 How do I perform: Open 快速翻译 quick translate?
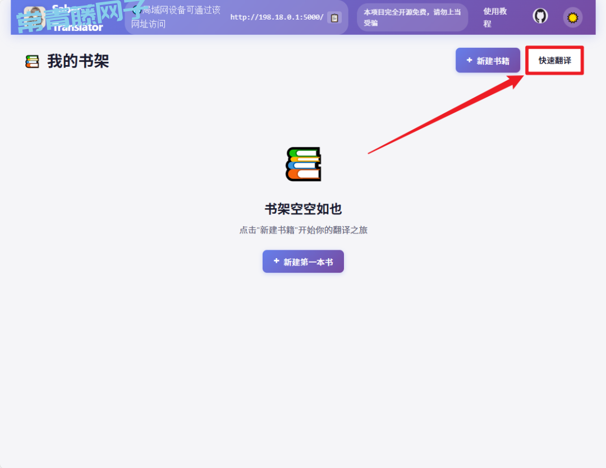554,61
